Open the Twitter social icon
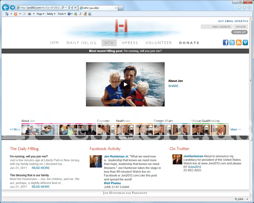This screenshot has width=254, height=203. [x=232, y=43]
